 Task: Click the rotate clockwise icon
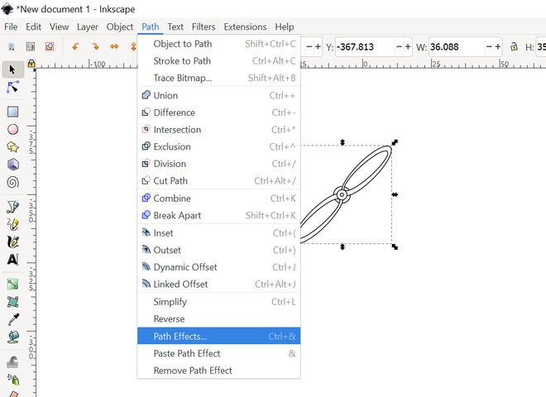click(x=94, y=46)
